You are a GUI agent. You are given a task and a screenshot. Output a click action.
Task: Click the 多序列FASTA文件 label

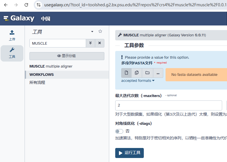137,63
